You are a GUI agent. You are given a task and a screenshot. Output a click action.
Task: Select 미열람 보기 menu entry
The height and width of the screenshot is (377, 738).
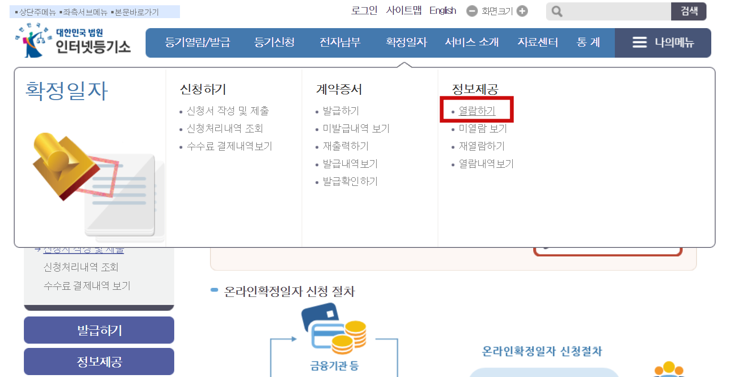[x=483, y=129]
